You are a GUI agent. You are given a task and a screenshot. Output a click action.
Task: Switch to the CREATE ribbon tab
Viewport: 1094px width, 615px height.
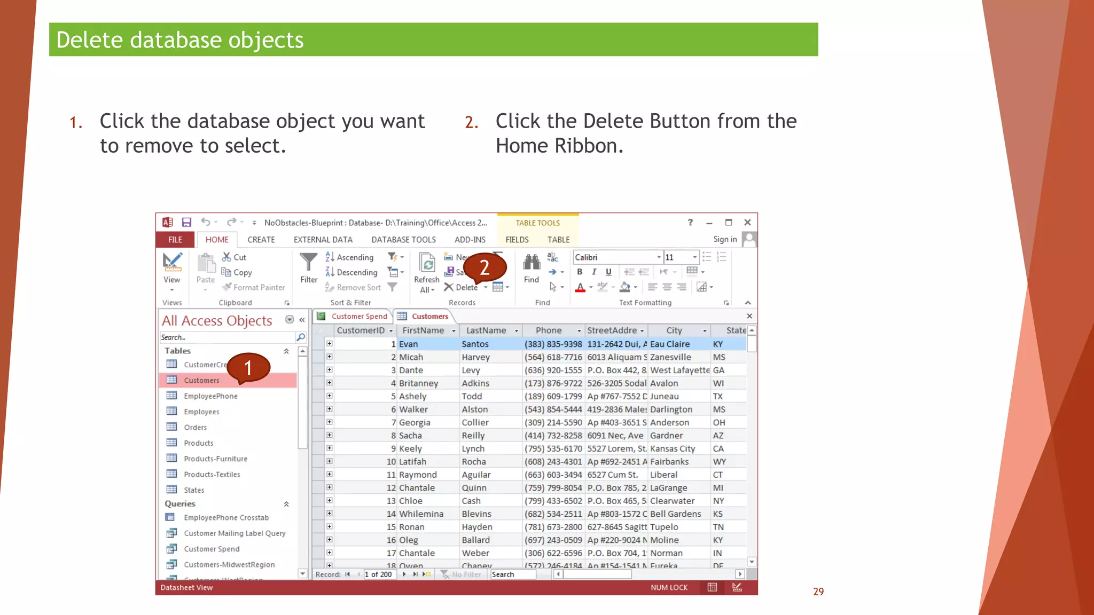pos(261,240)
